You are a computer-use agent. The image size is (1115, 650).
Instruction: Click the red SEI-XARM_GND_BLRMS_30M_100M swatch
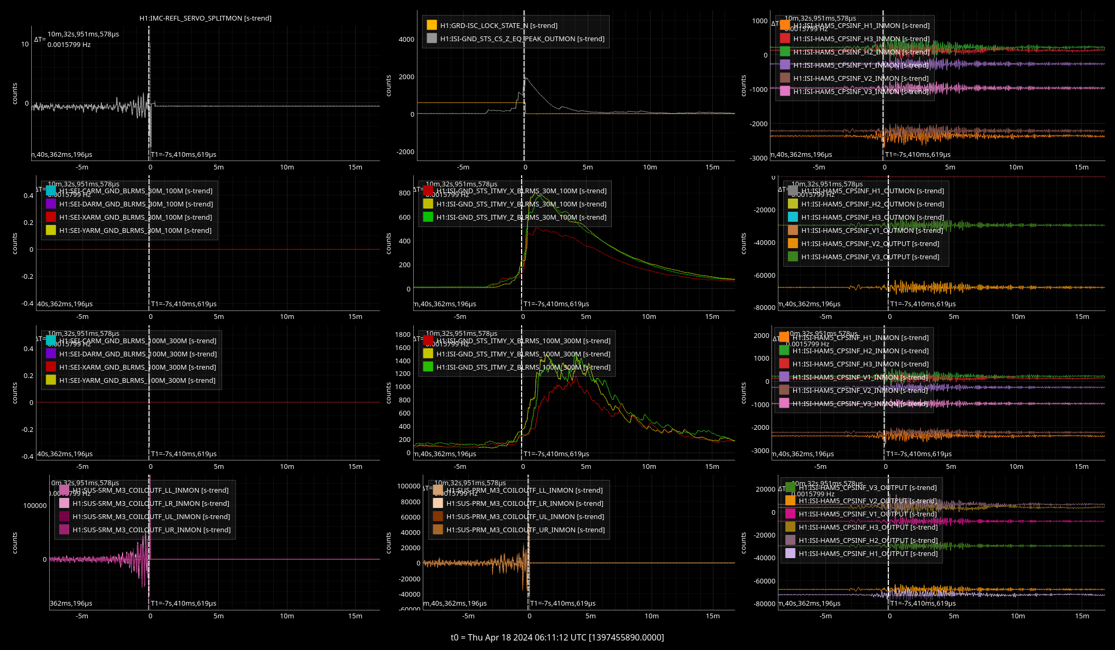[x=51, y=217]
